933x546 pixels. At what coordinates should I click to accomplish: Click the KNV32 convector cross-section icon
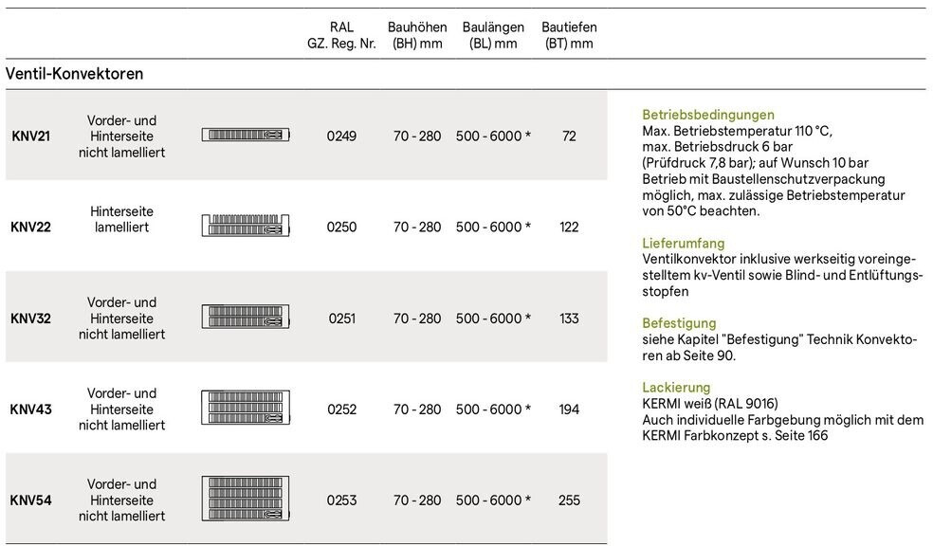click(x=246, y=317)
